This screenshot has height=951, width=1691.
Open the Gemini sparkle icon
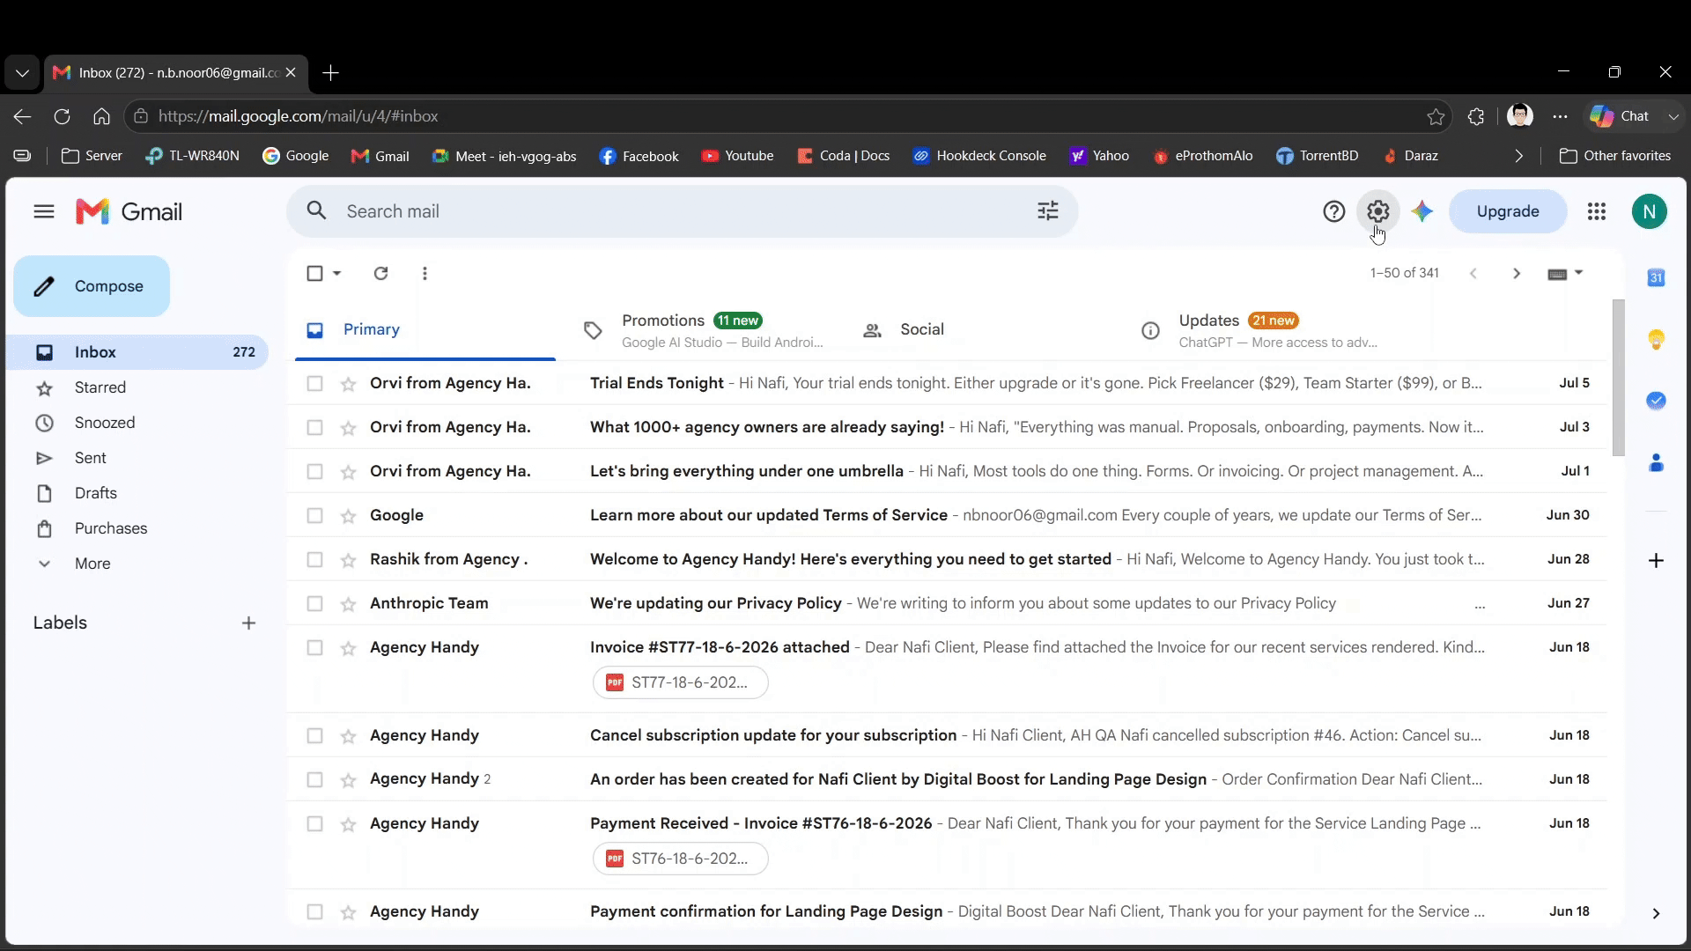tap(1421, 211)
